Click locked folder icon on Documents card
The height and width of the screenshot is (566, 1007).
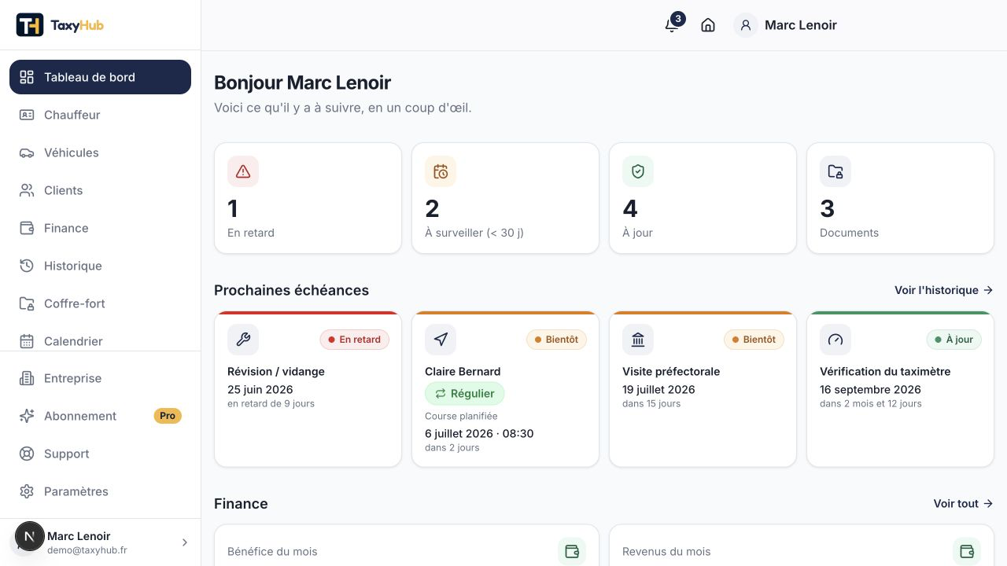pos(835,171)
